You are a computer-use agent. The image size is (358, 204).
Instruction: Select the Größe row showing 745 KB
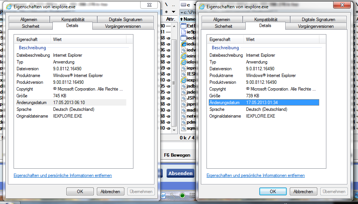coord(71,96)
